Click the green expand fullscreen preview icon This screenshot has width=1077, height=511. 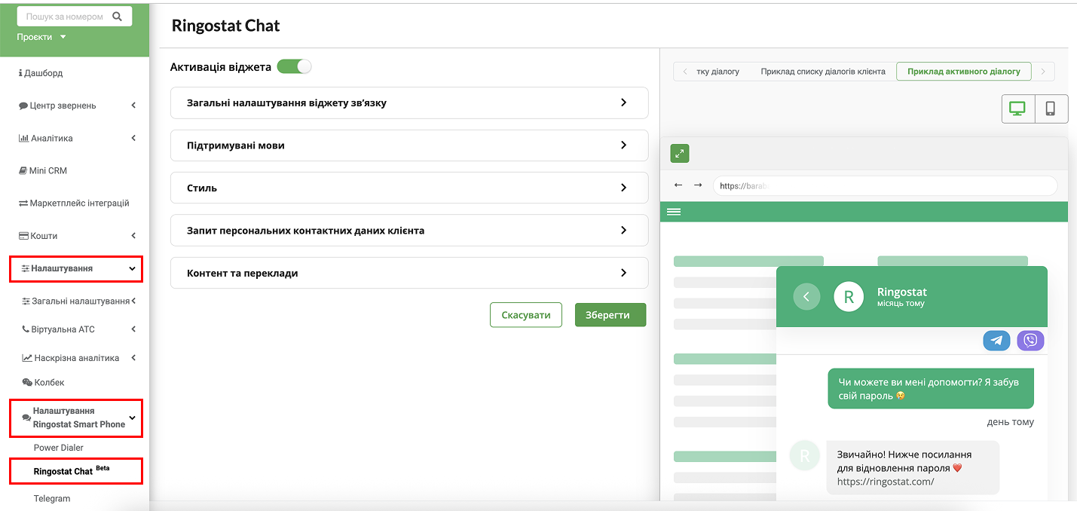pos(680,154)
